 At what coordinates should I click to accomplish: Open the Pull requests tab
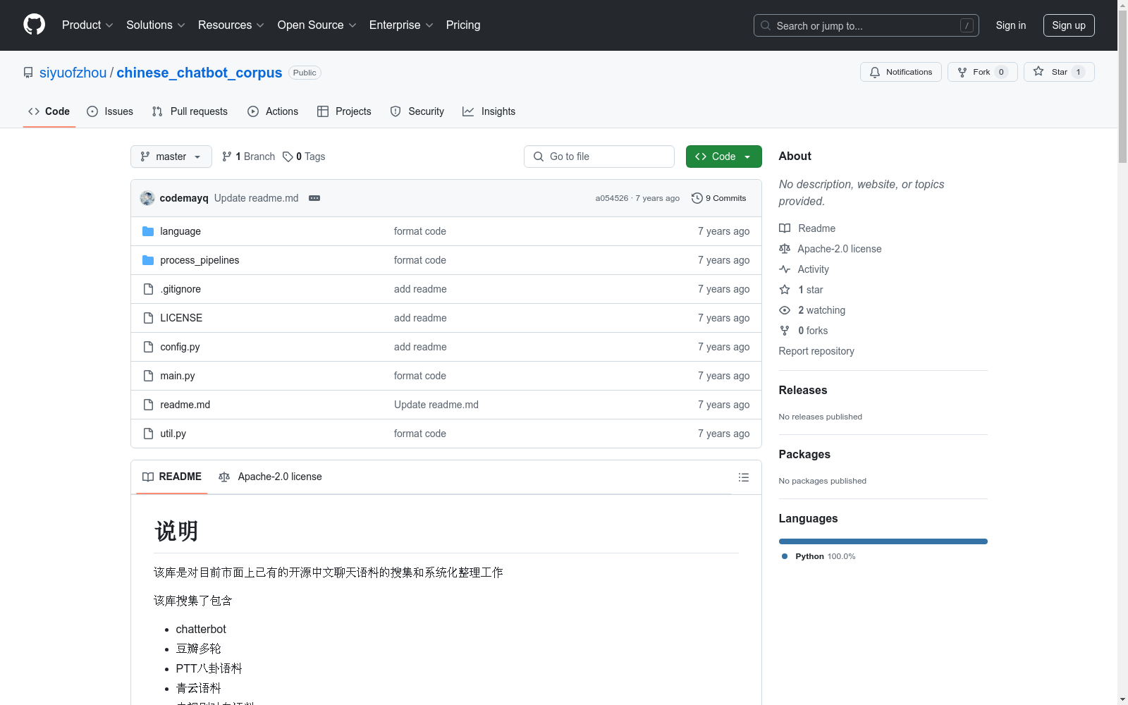(x=190, y=111)
